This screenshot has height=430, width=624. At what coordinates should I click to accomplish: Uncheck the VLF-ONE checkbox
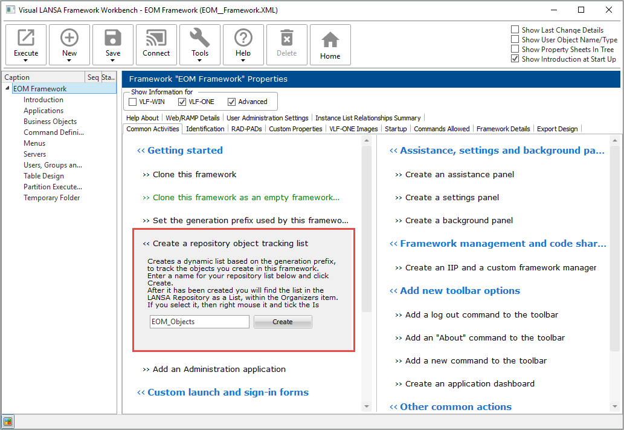182,102
